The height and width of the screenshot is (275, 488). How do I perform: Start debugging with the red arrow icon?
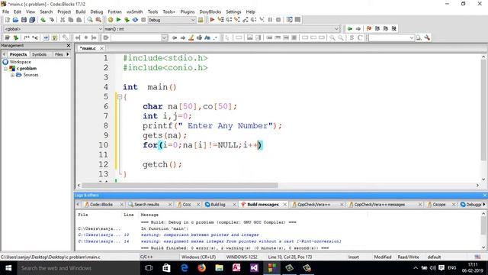click(212, 20)
